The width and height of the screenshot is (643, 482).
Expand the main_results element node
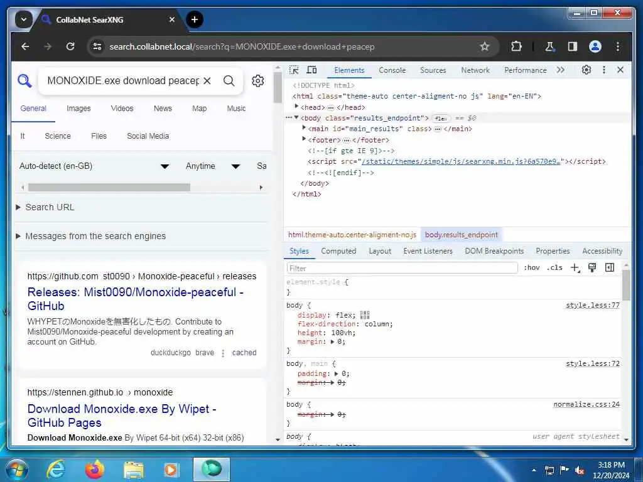click(x=304, y=128)
